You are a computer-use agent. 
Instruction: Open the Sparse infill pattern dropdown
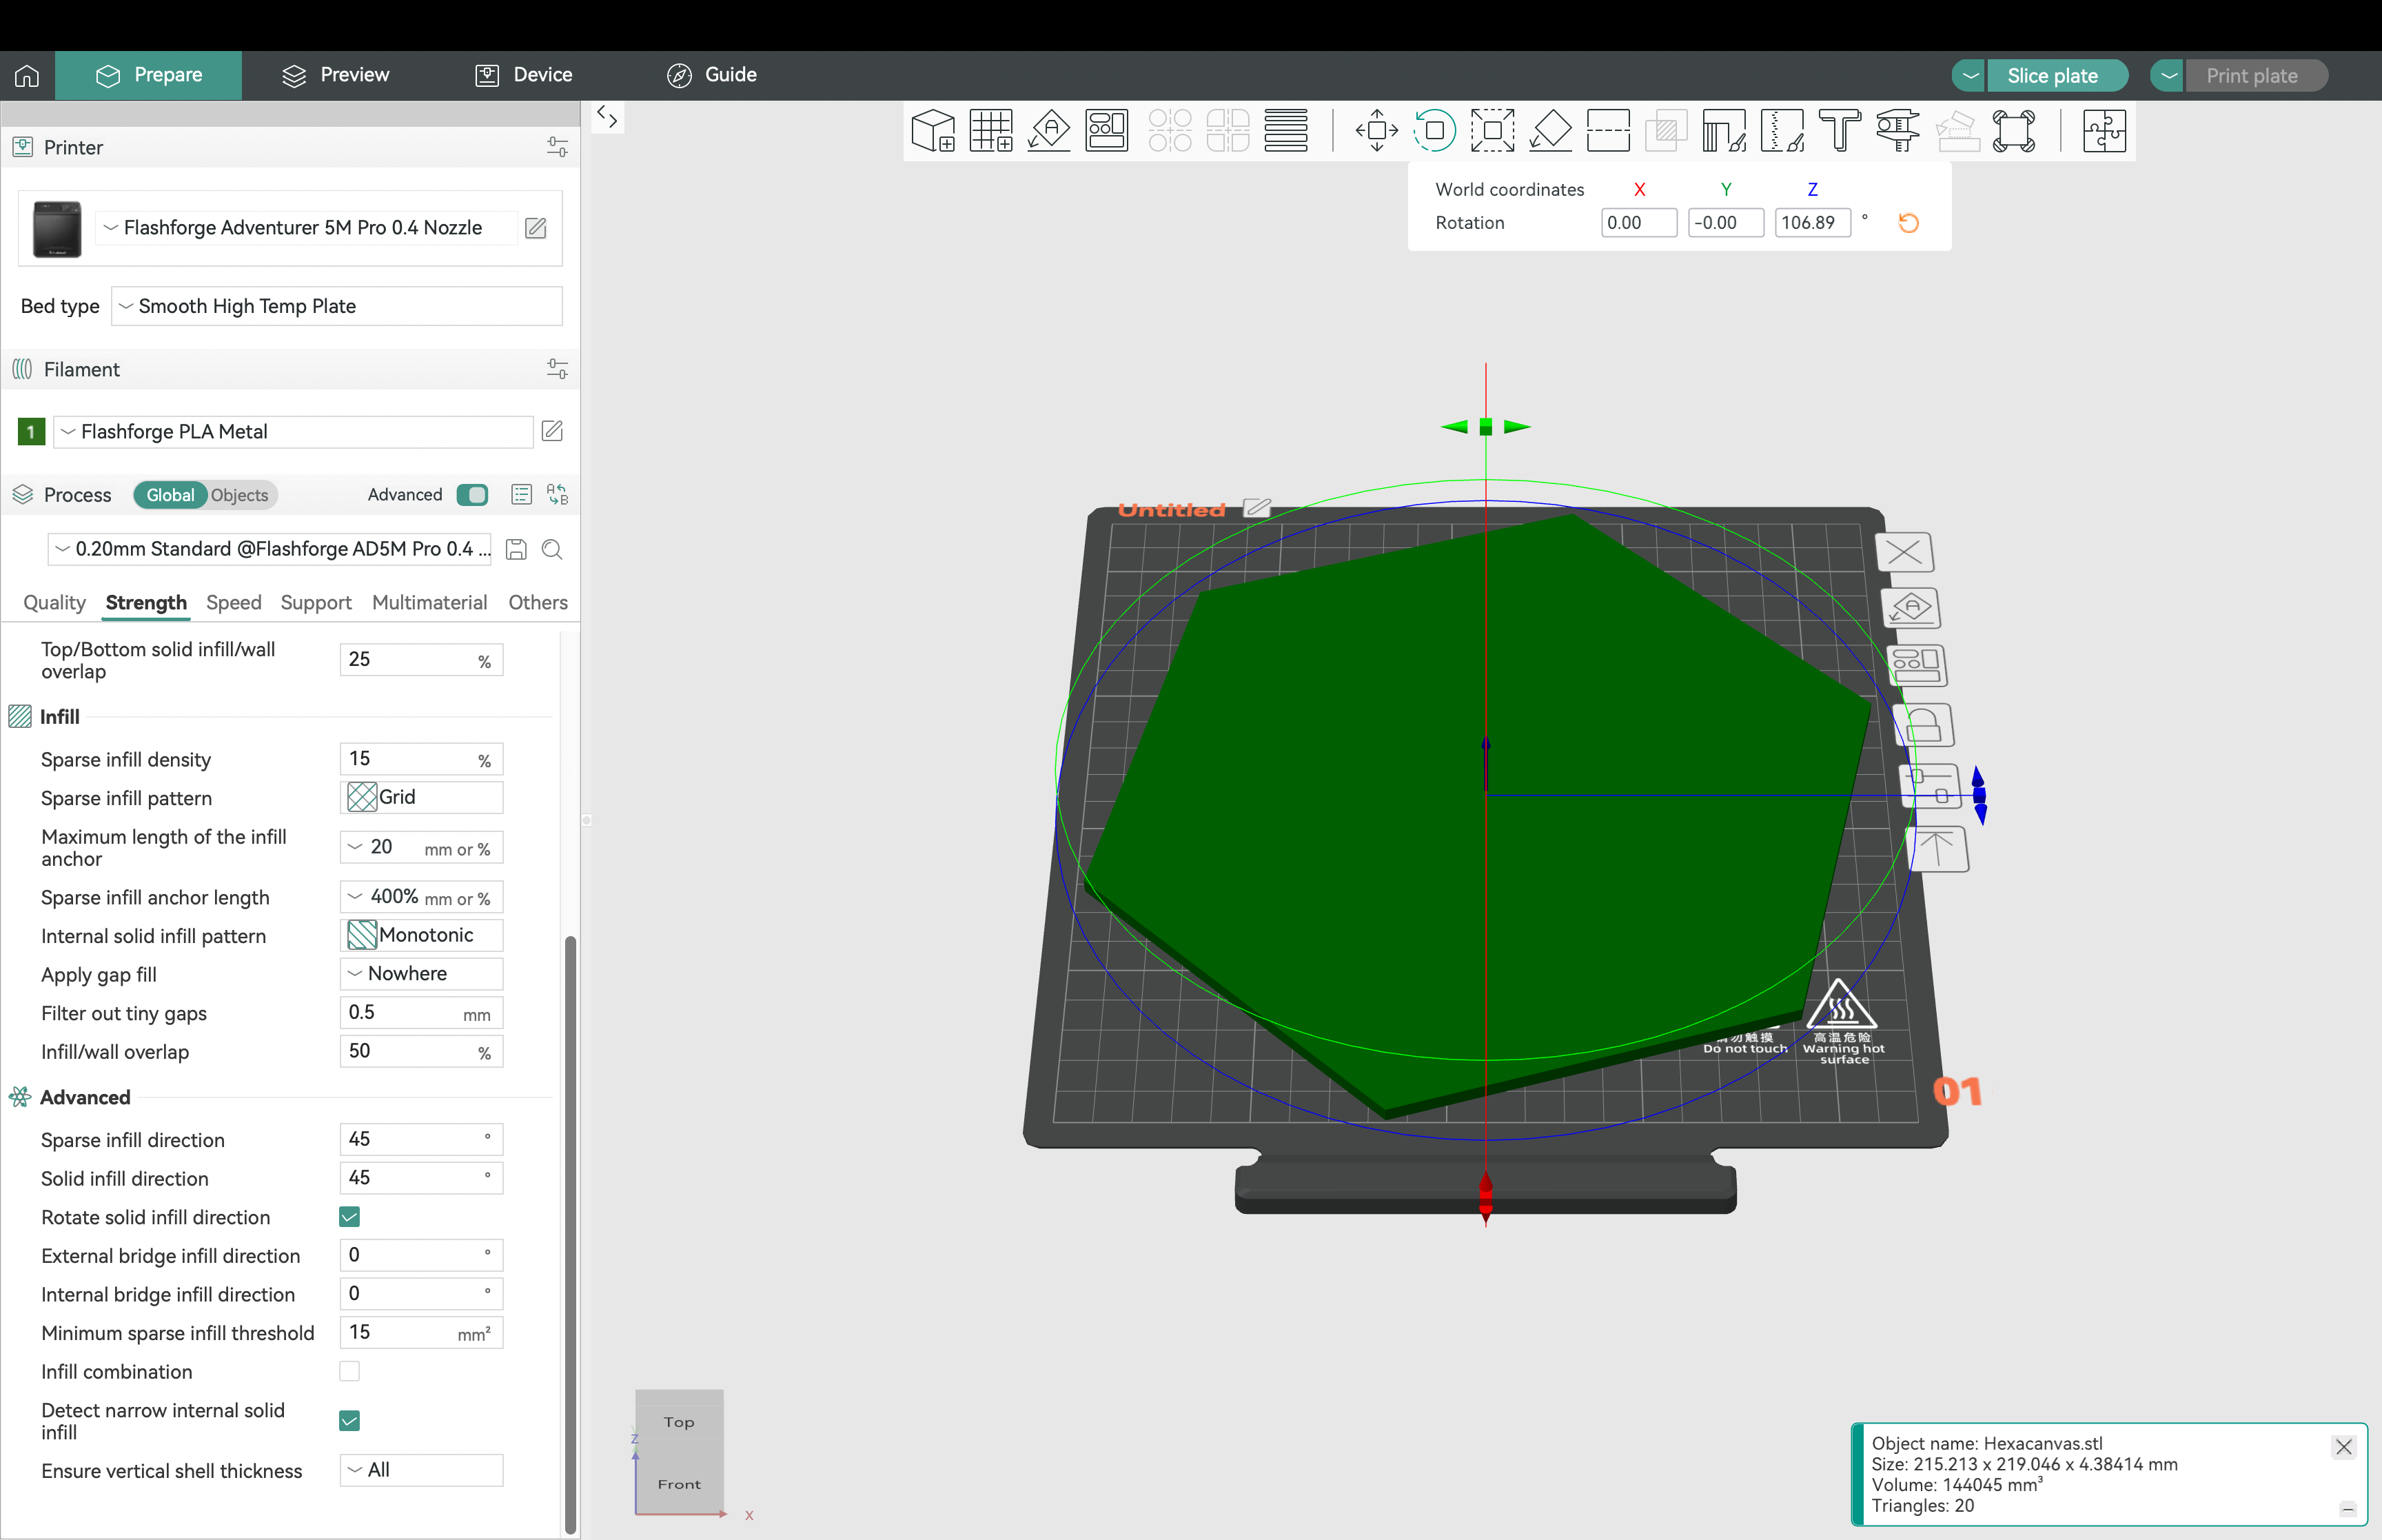coord(421,797)
